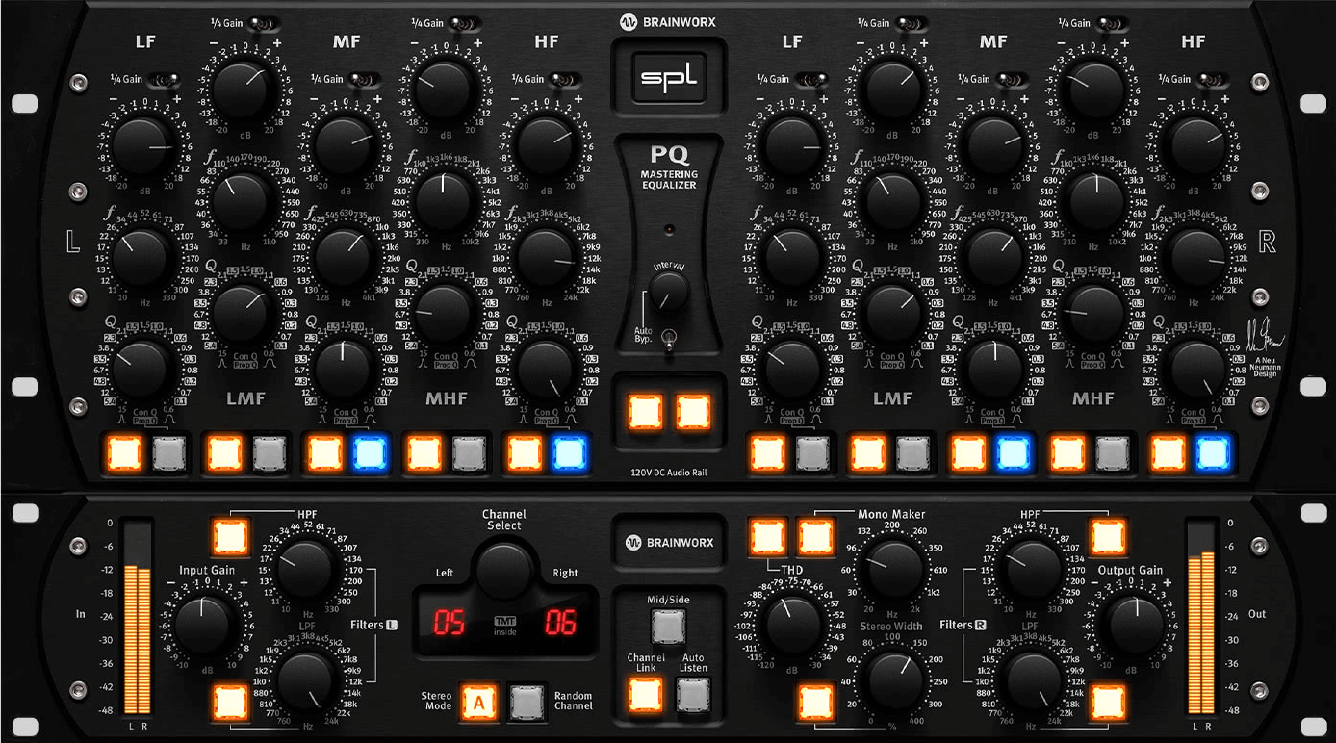
Task: Click the Brainworx logo at the top
Action: 667,22
